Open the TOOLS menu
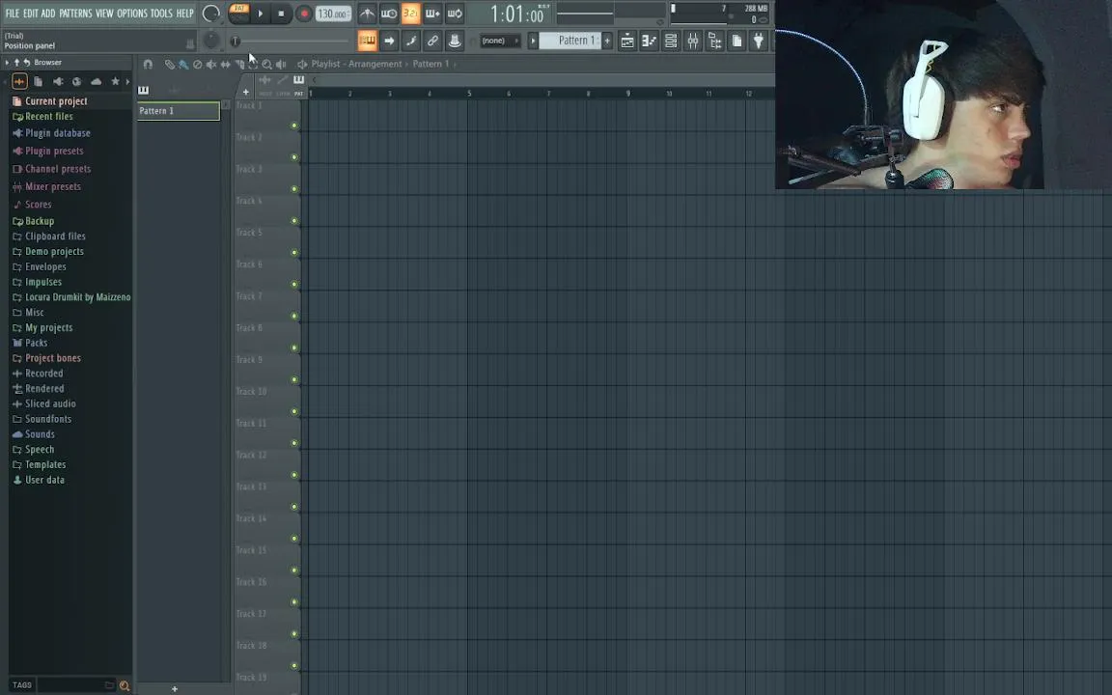 [x=161, y=14]
